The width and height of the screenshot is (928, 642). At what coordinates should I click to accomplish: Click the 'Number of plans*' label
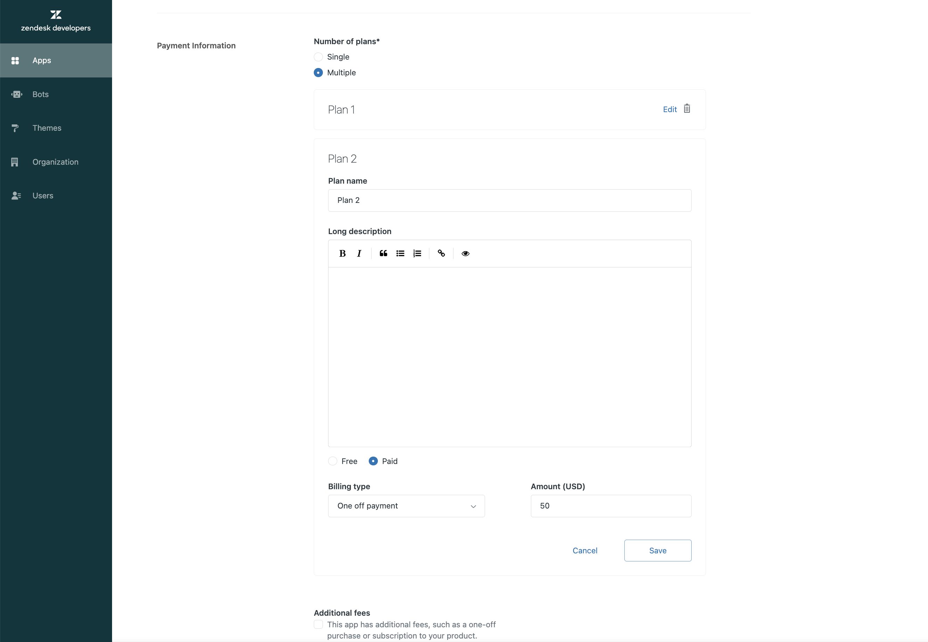pos(347,41)
